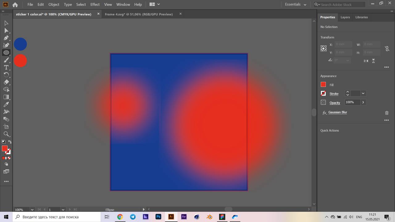The width and height of the screenshot is (395, 222).
Task: Expand the Opacity slider arrow
Action: (363, 102)
